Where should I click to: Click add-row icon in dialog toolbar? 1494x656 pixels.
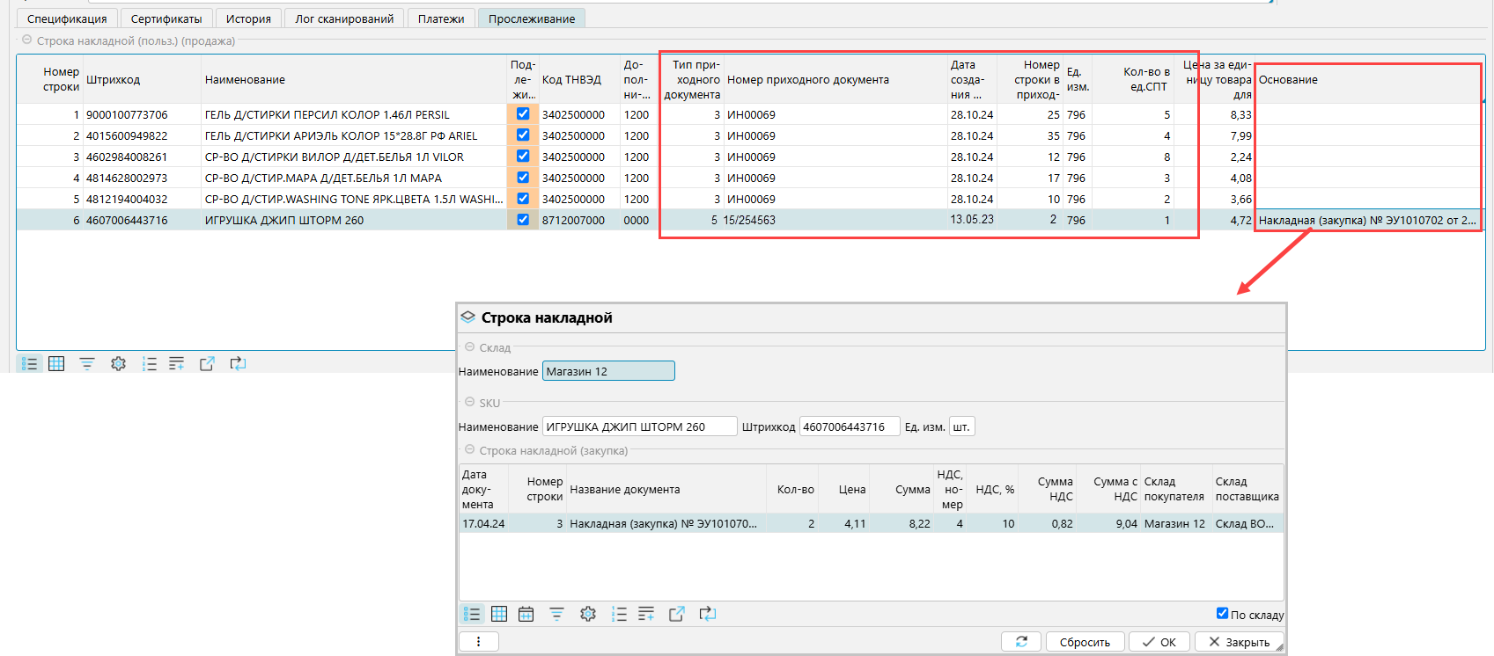point(646,614)
